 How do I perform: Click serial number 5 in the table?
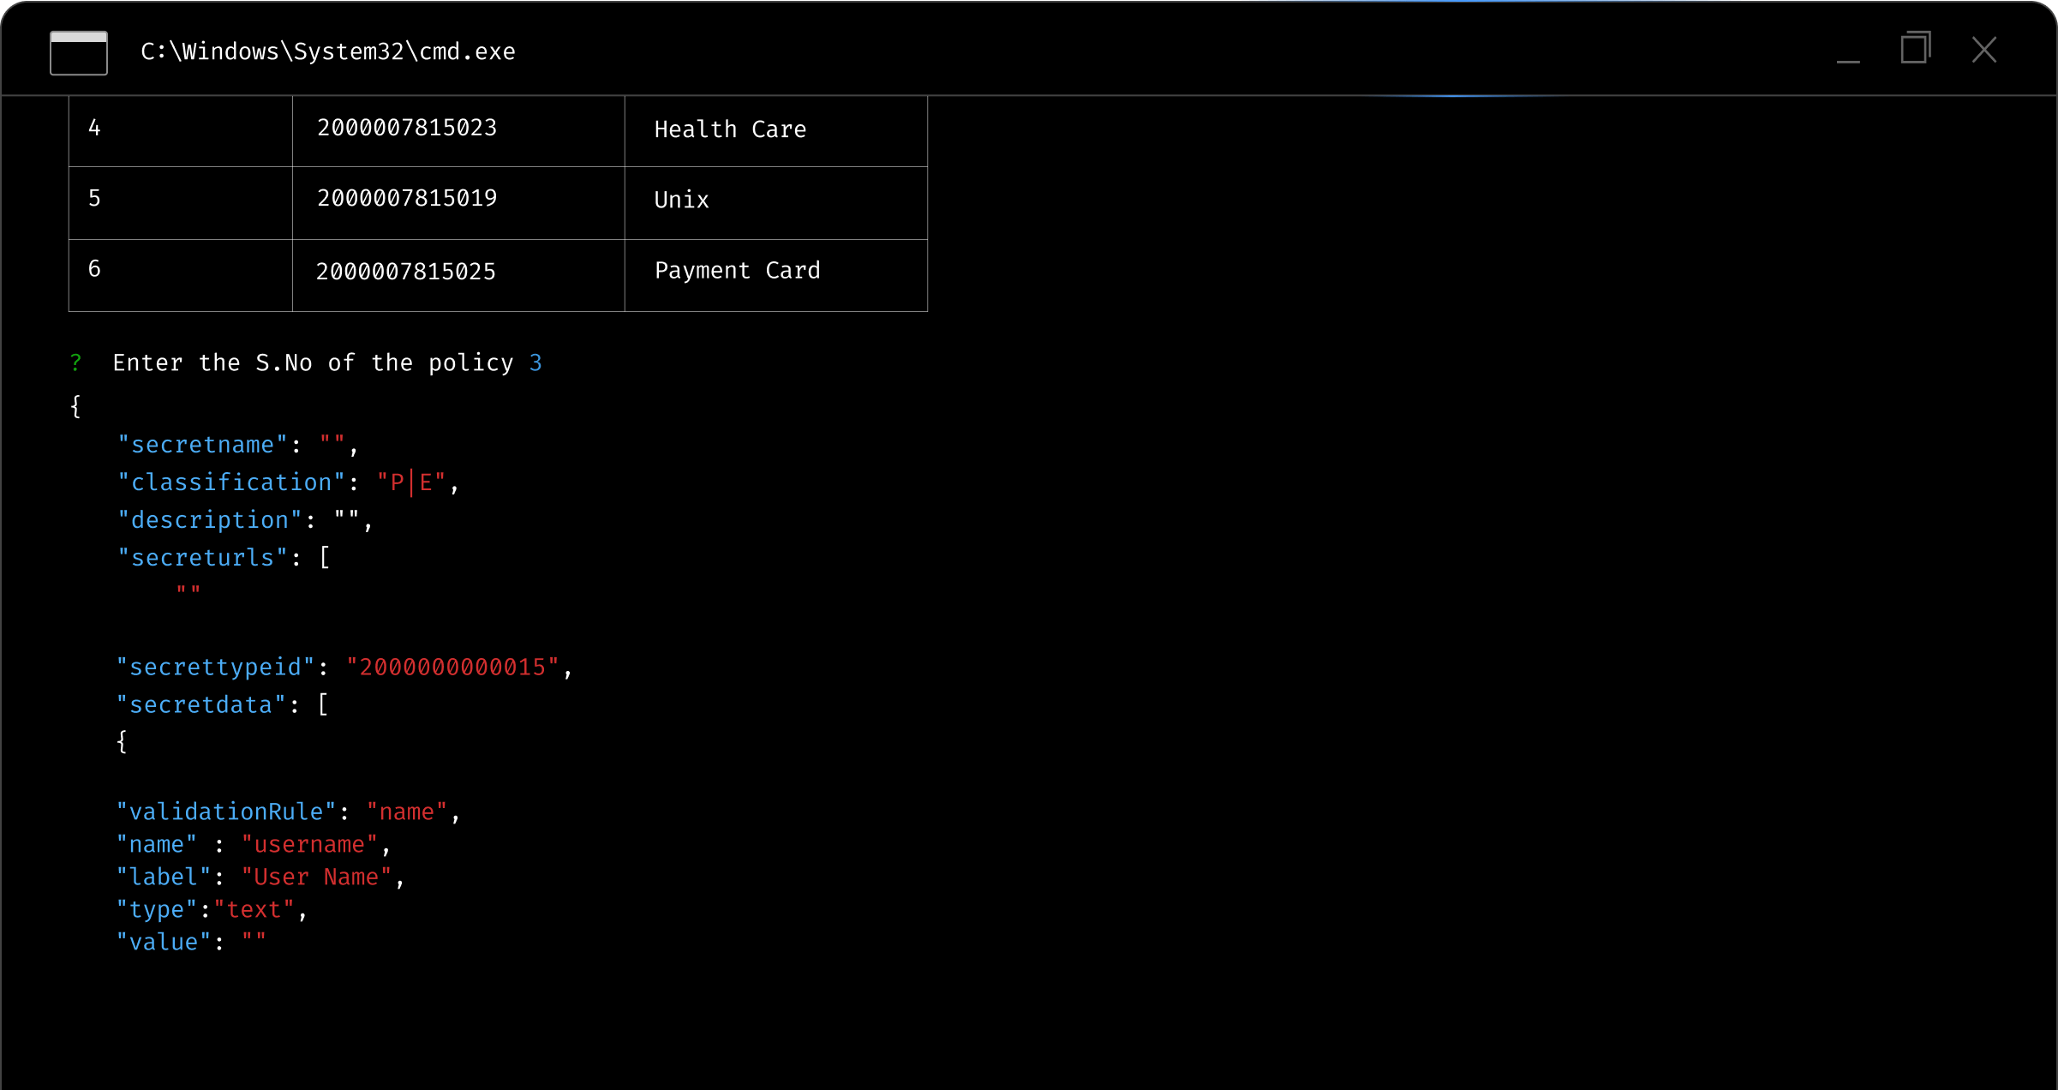94,199
